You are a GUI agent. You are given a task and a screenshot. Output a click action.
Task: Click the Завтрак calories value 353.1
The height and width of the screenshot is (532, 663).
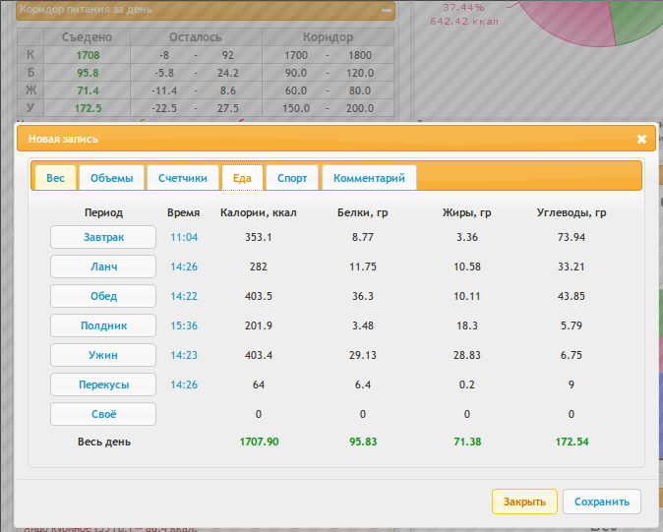point(259,237)
